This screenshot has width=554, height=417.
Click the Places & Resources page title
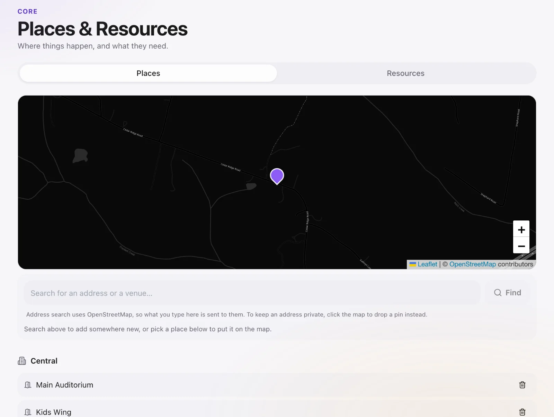tap(102, 29)
